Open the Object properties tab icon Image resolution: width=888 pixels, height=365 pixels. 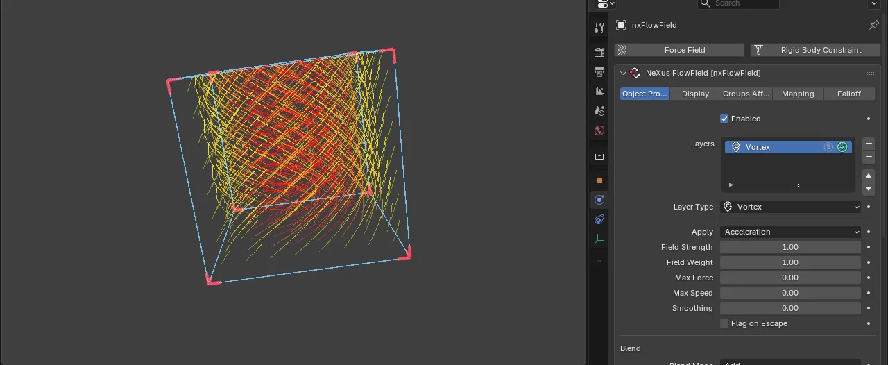click(x=599, y=180)
